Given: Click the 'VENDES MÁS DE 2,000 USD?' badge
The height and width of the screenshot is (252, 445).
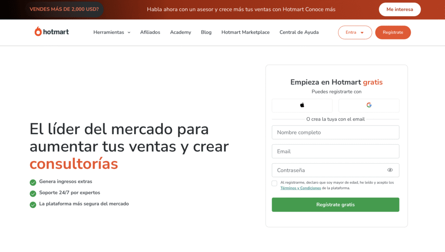Looking at the screenshot, I should 64,9.
